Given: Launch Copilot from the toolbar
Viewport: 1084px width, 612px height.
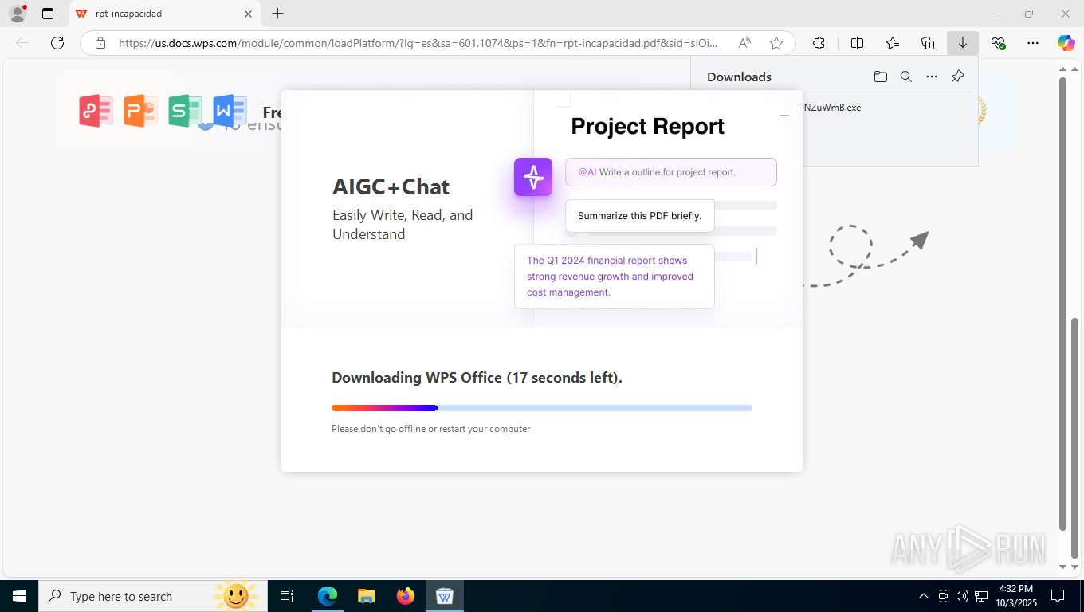Looking at the screenshot, I should [1066, 43].
